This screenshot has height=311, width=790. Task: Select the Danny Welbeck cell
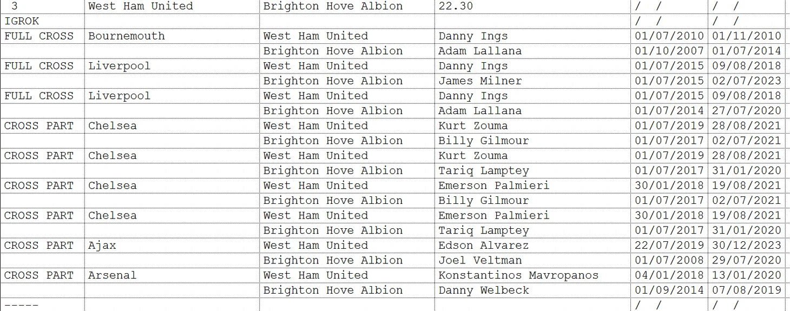532,290
